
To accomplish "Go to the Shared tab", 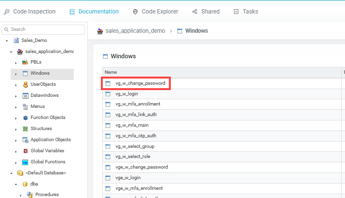I will 206,12.
